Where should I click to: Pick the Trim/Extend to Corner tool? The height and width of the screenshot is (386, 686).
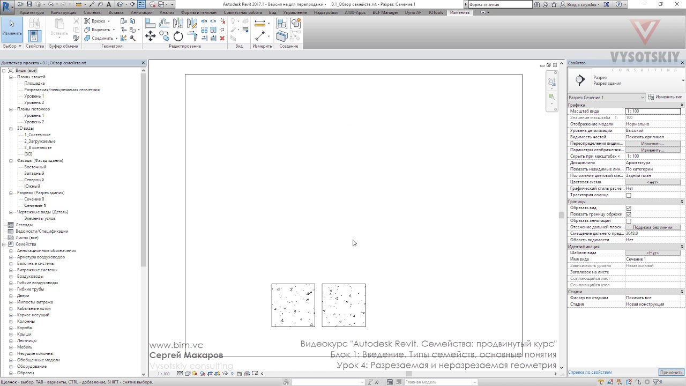tap(192, 36)
